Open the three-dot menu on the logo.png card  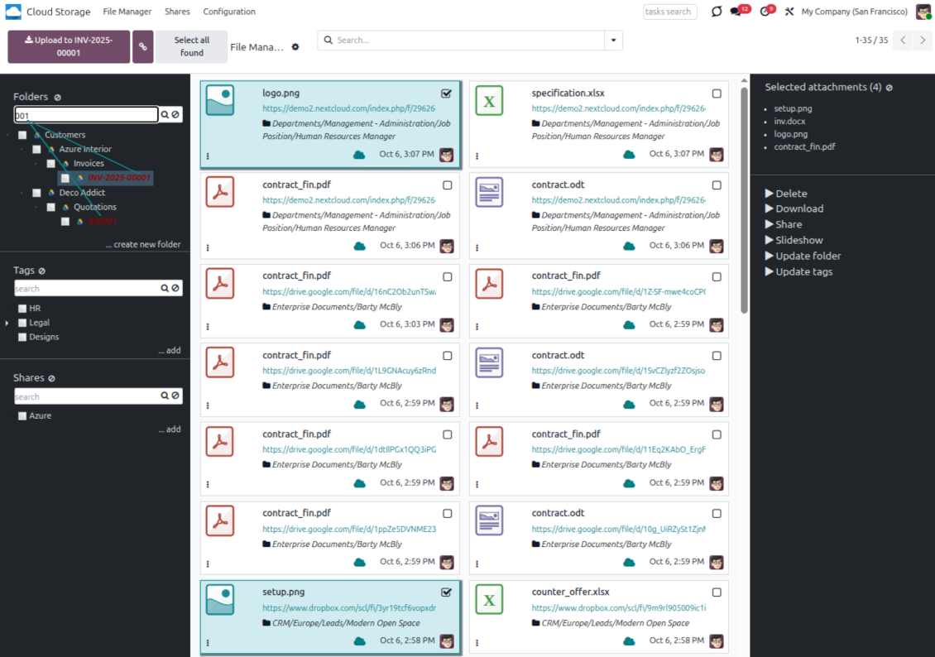tap(208, 156)
